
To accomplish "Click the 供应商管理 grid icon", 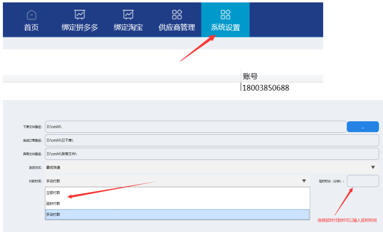I will coord(177,14).
